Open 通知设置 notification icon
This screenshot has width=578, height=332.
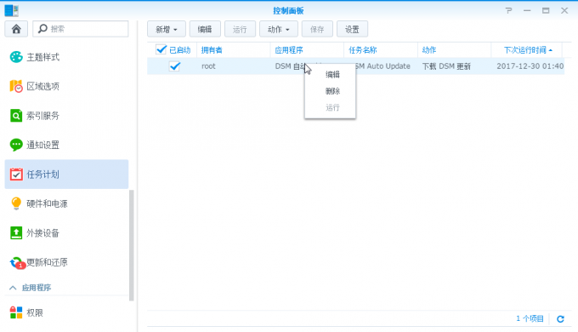[16, 145]
